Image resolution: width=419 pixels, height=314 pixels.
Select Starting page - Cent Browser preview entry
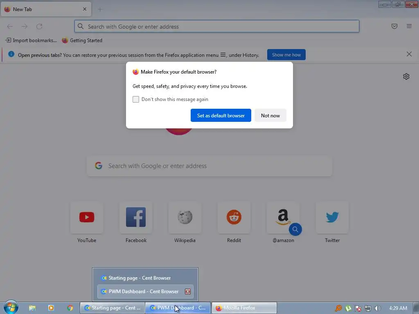(145, 278)
